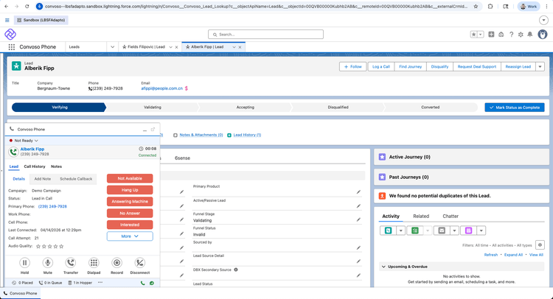Open the Salesforce Help question mark
This screenshot has width=553, height=299.
coord(511,34)
